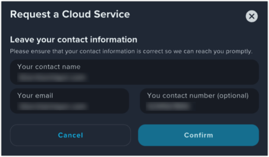This screenshot has width=269, height=157.
Task: Click the "You contact number (optional)" label
Action: coord(198,96)
